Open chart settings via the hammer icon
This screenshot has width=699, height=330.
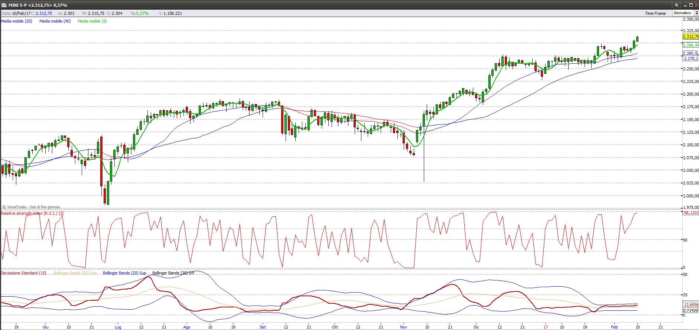(x=676, y=5)
